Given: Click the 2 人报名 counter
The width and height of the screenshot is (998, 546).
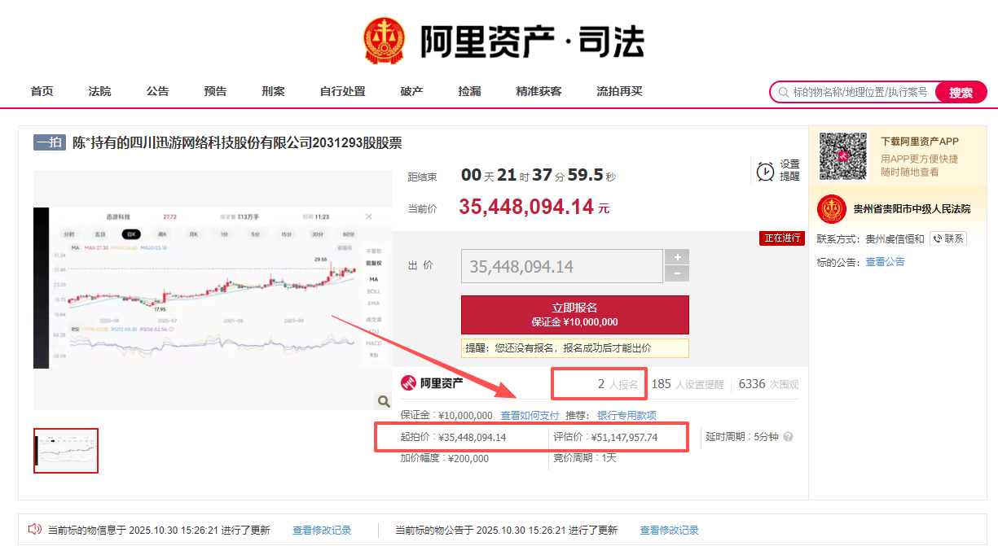Looking at the screenshot, I should (618, 384).
